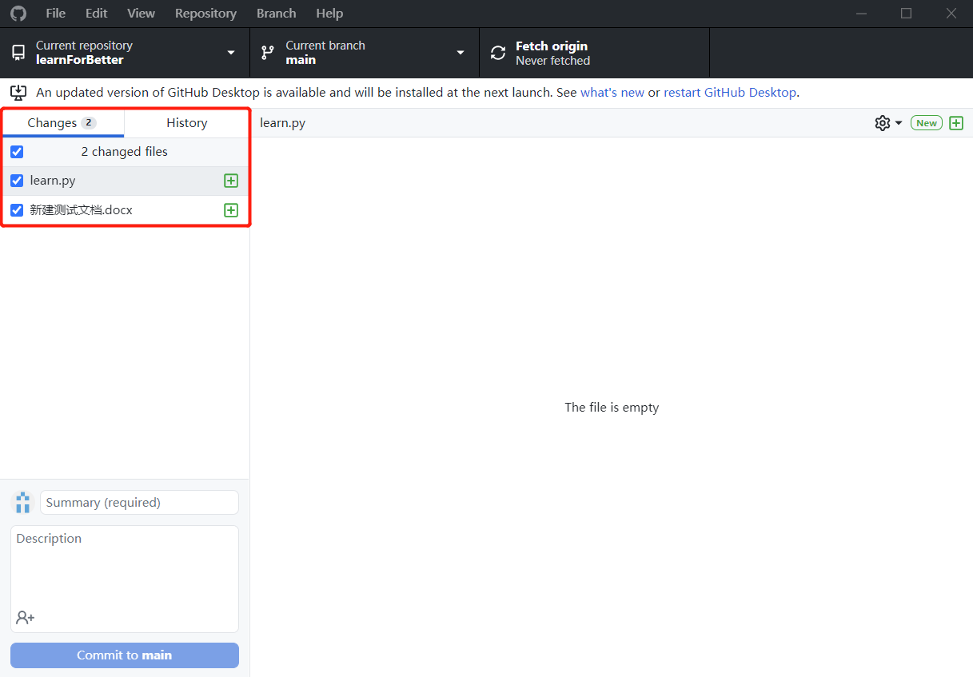Open the Repository menu
This screenshot has height=677, width=973.
205,14
